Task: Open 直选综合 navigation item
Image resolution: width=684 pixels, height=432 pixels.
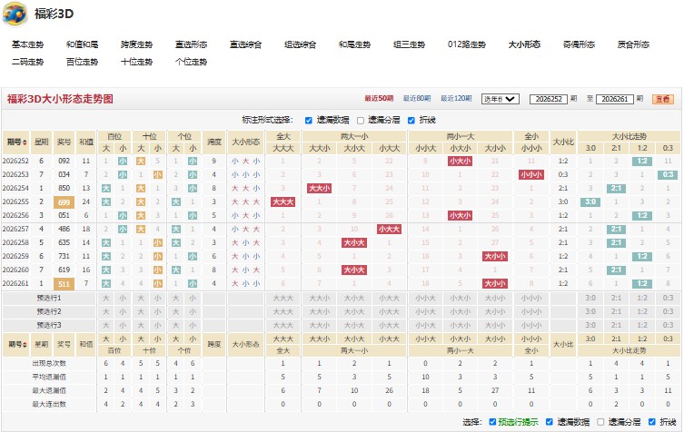Action: click(x=245, y=44)
